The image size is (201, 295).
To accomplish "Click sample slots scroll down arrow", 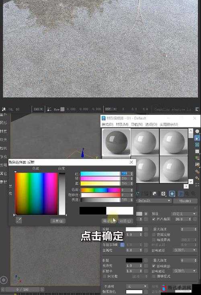I will click(191, 181).
